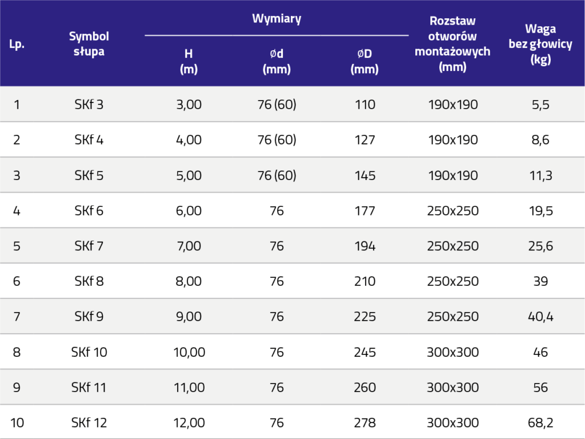
Task: Select the SKf 12 symbol cell
Action: 89,424
